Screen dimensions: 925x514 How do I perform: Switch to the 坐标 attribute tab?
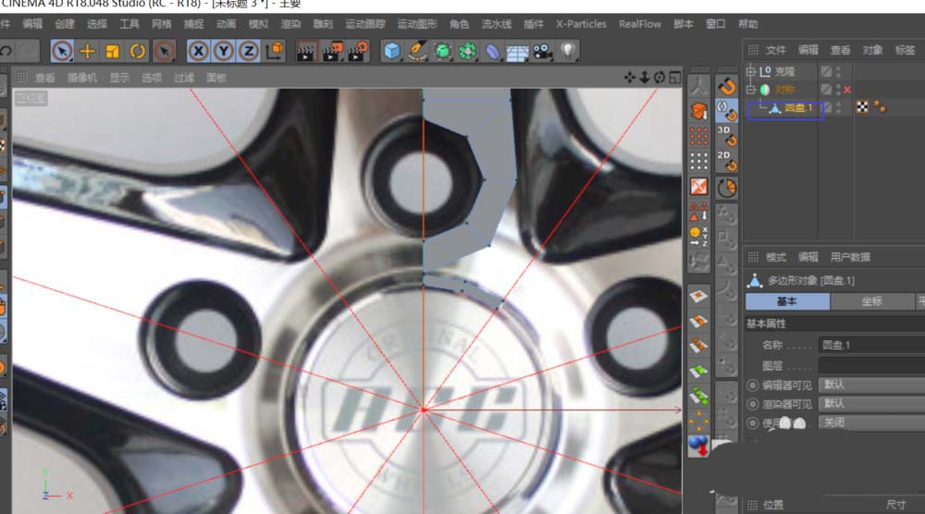pos(871,301)
